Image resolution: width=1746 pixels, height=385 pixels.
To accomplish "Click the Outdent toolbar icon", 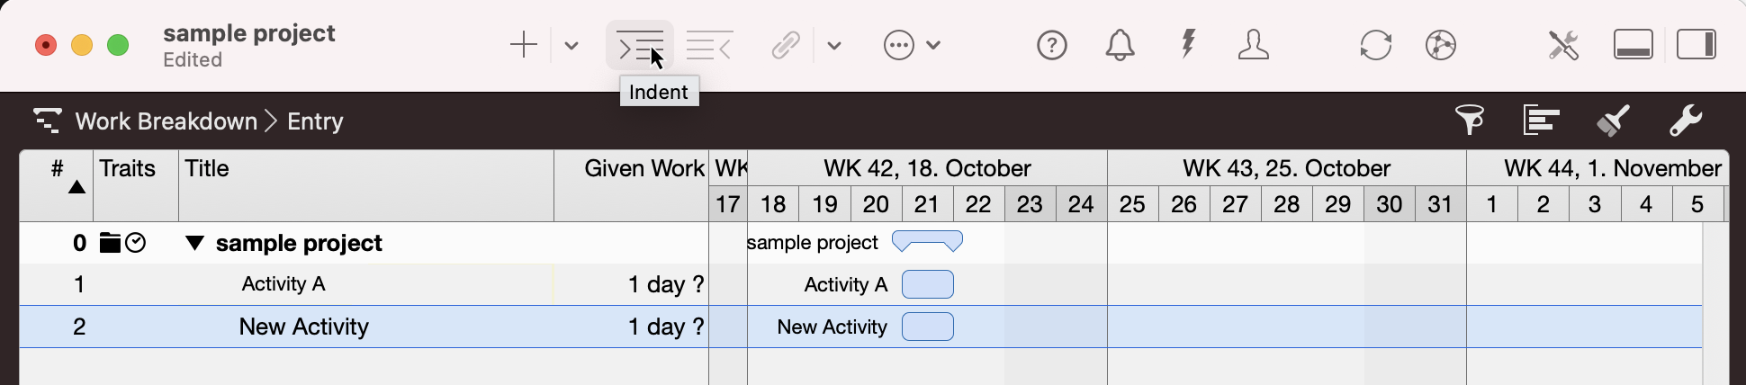I will coord(708,45).
